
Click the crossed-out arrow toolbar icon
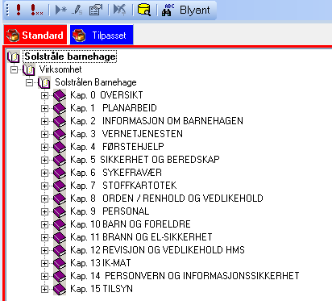pyautogui.click(x=119, y=10)
